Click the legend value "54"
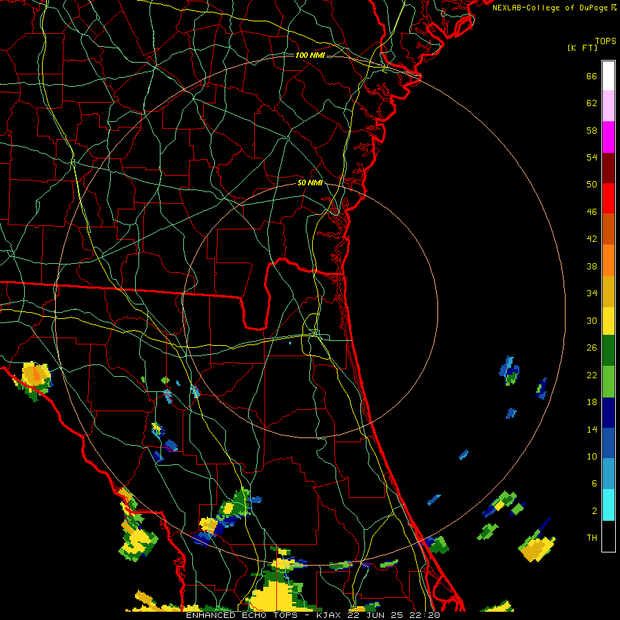Image resolution: width=620 pixels, height=620 pixels. [592, 157]
